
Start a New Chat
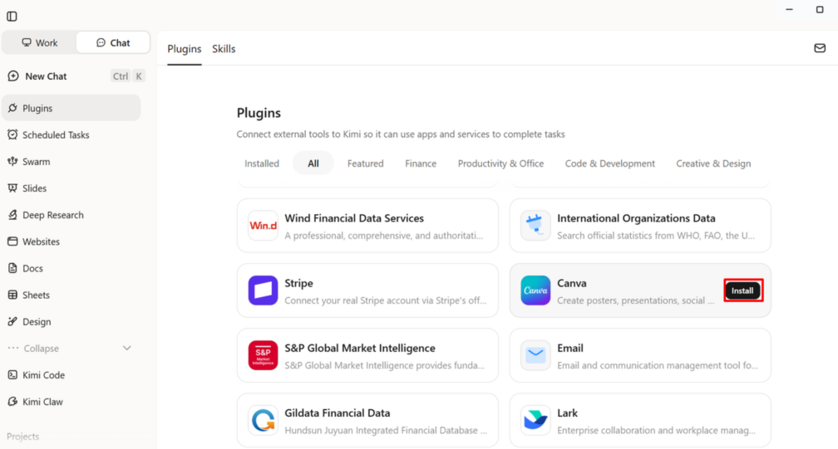[46, 76]
